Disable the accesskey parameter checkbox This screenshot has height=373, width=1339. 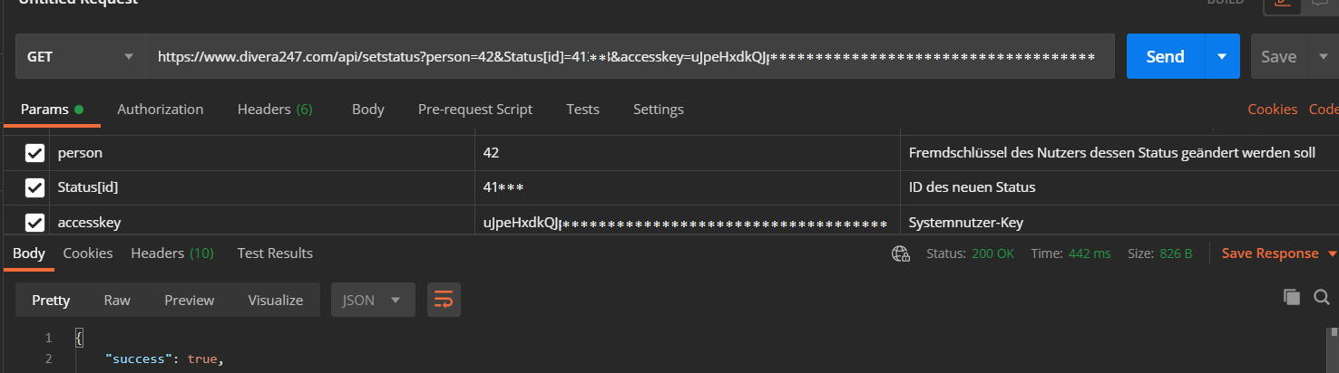[35, 222]
